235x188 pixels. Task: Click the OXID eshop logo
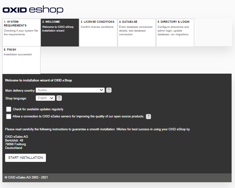click(33, 10)
